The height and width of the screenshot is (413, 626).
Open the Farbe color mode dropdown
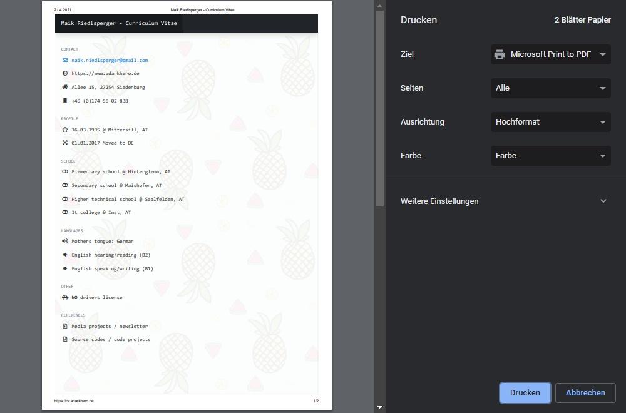[x=550, y=156]
